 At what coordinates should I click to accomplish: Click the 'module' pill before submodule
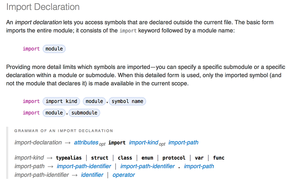point(54,113)
